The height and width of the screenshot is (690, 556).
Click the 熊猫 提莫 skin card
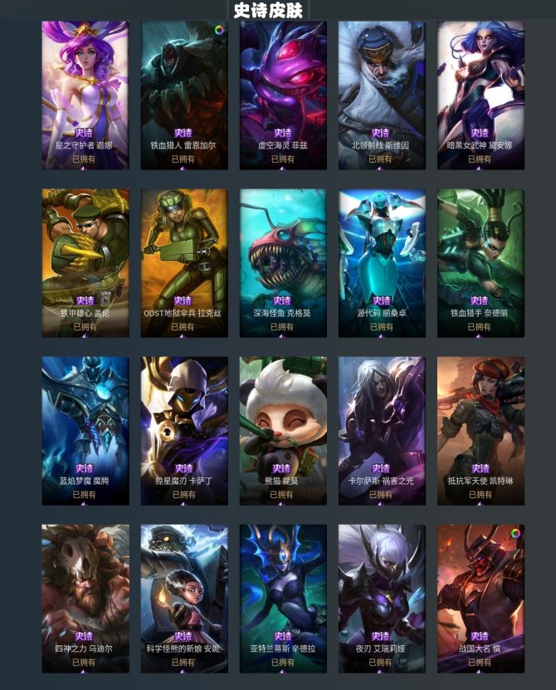click(x=283, y=431)
